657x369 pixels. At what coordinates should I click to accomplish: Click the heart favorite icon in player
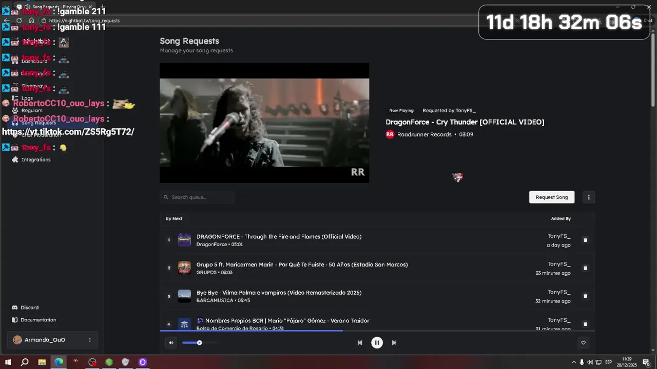[583, 343]
